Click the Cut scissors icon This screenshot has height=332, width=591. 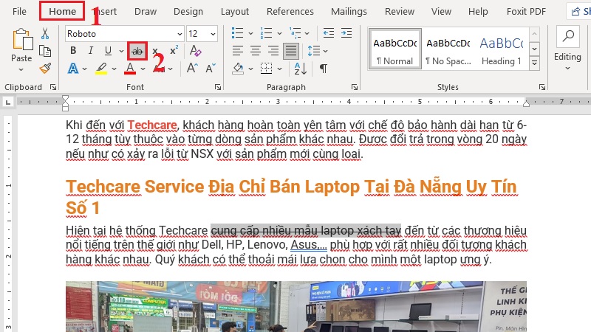45,33
